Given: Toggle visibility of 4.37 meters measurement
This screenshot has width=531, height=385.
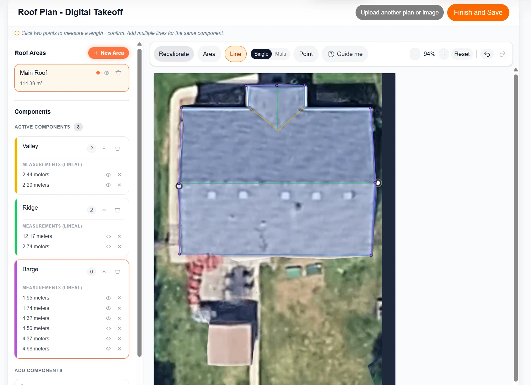Looking at the screenshot, I should [x=108, y=339].
